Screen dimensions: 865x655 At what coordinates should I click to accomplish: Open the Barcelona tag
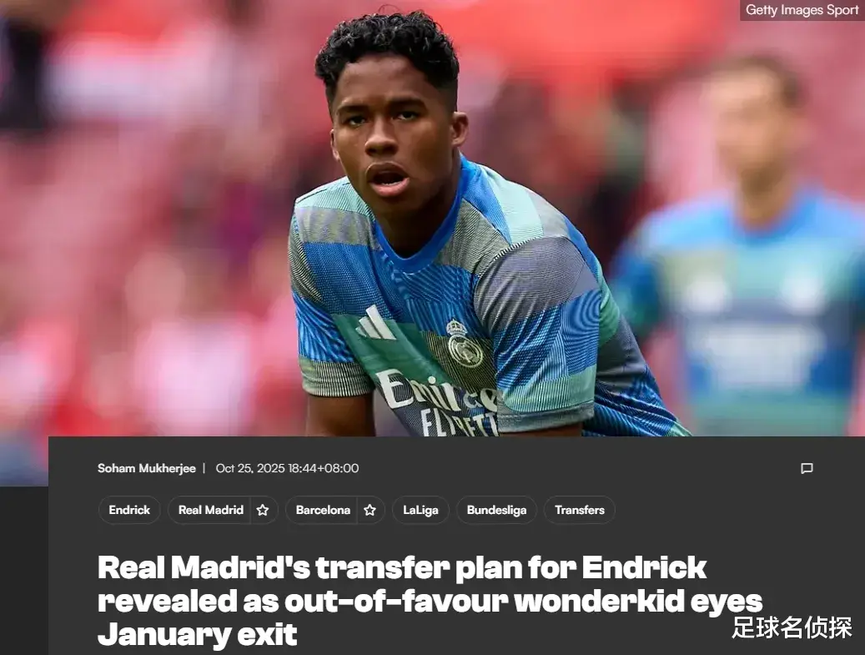point(323,510)
